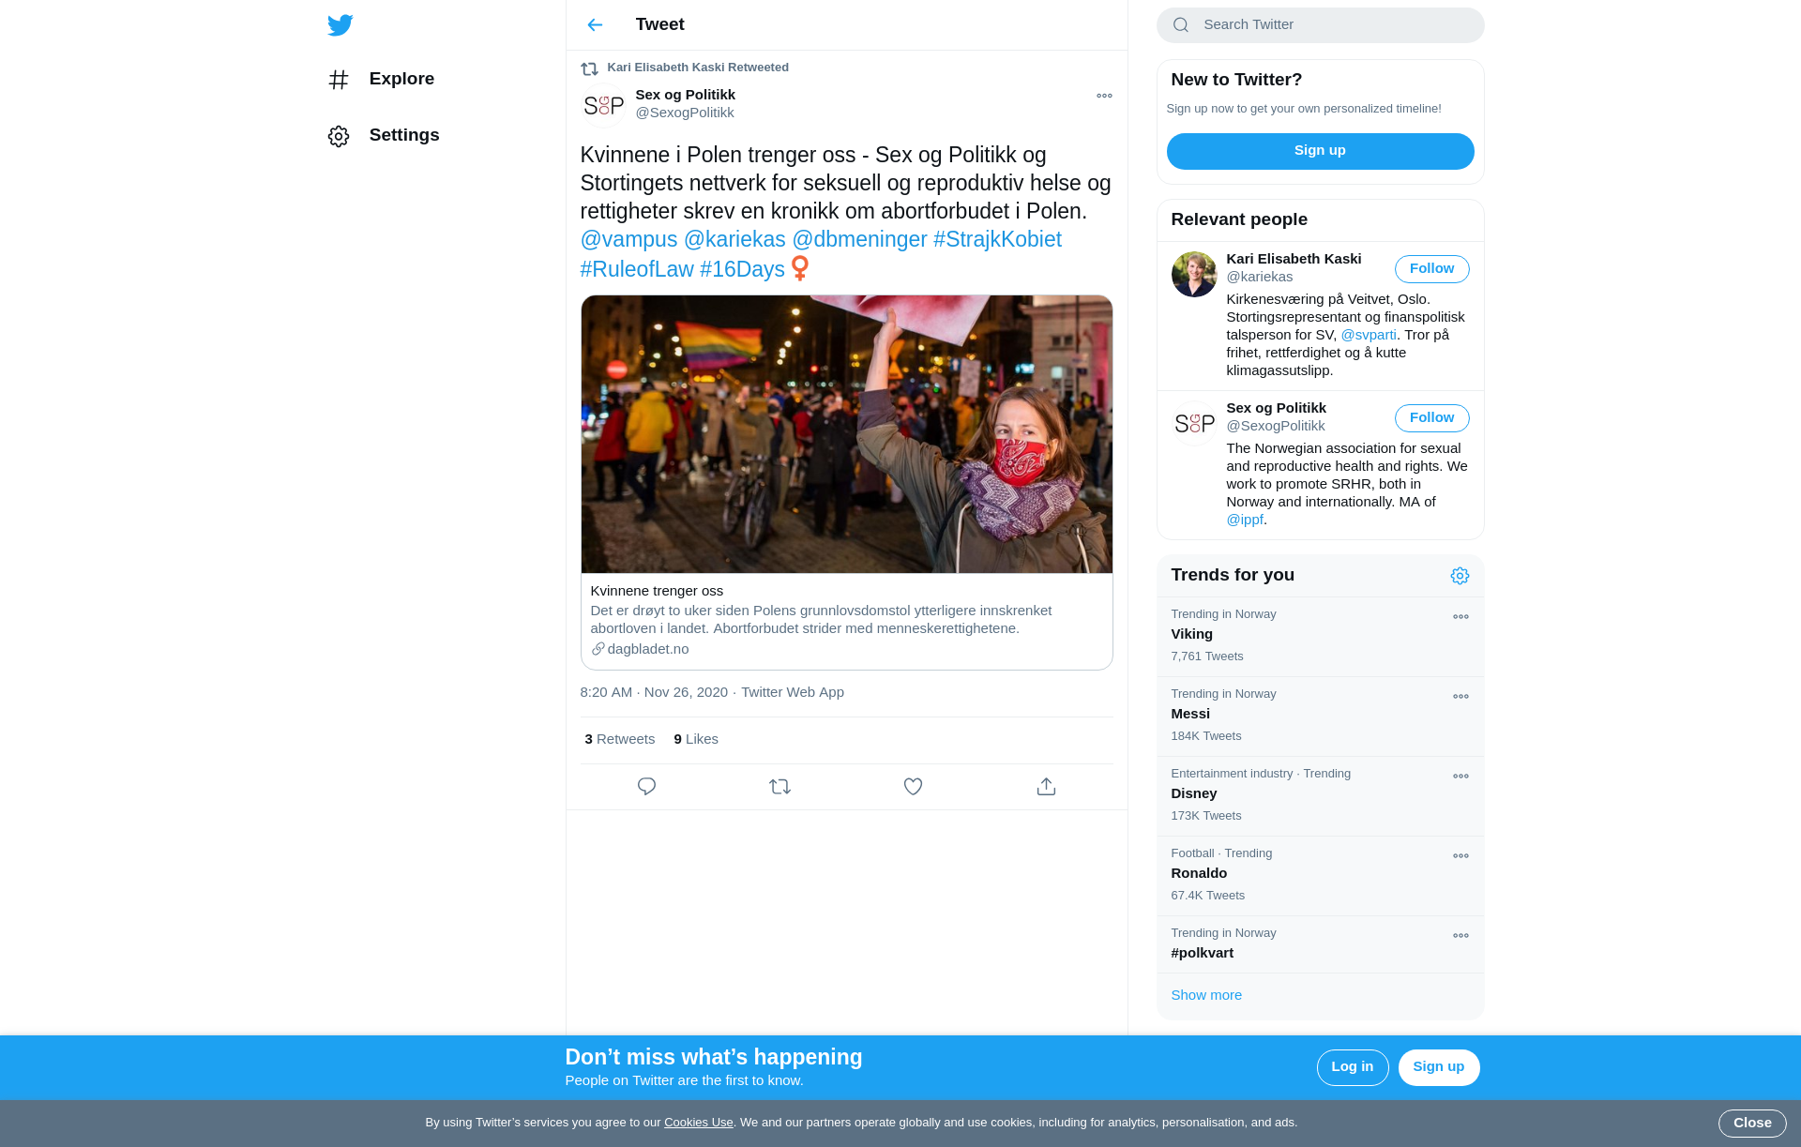This screenshot has height=1147, width=1801.
Task: Follow Sex og Politikk account
Action: pyautogui.click(x=1431, y=418)
